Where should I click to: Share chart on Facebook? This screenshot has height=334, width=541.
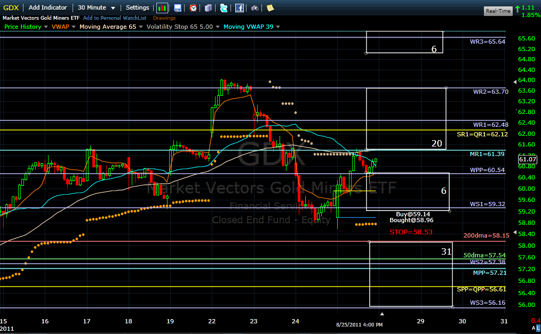(240, 8)
